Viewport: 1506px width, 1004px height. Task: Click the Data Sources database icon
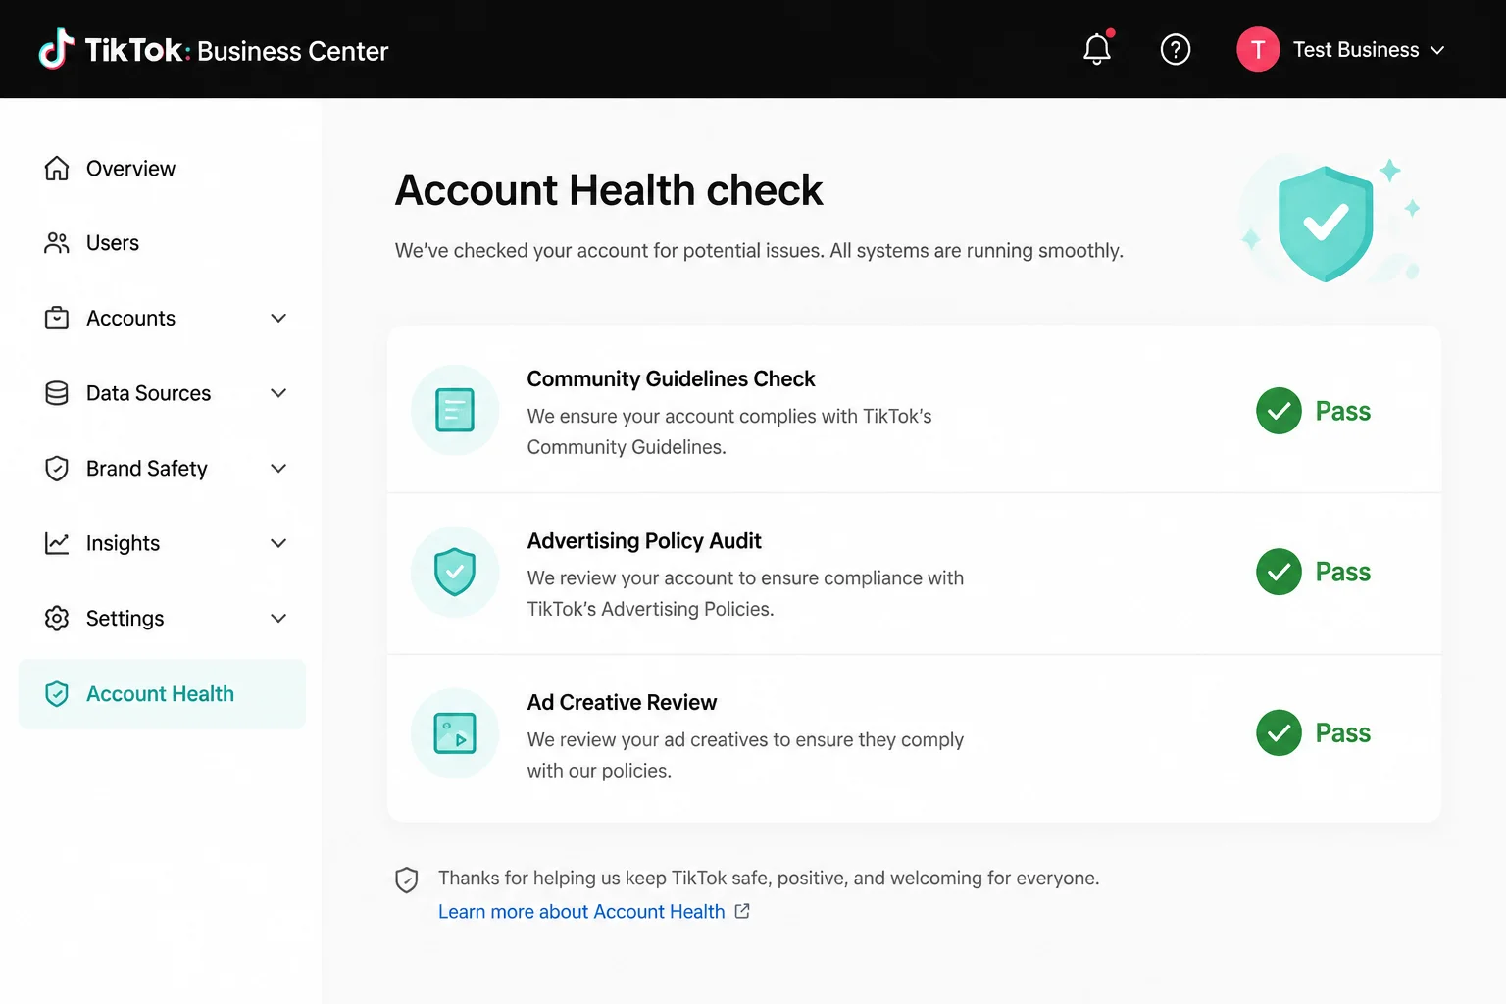click(x=57, y=393)
